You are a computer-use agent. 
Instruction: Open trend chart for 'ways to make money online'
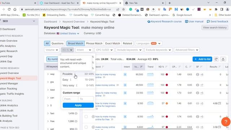click(x=151, y=93)
